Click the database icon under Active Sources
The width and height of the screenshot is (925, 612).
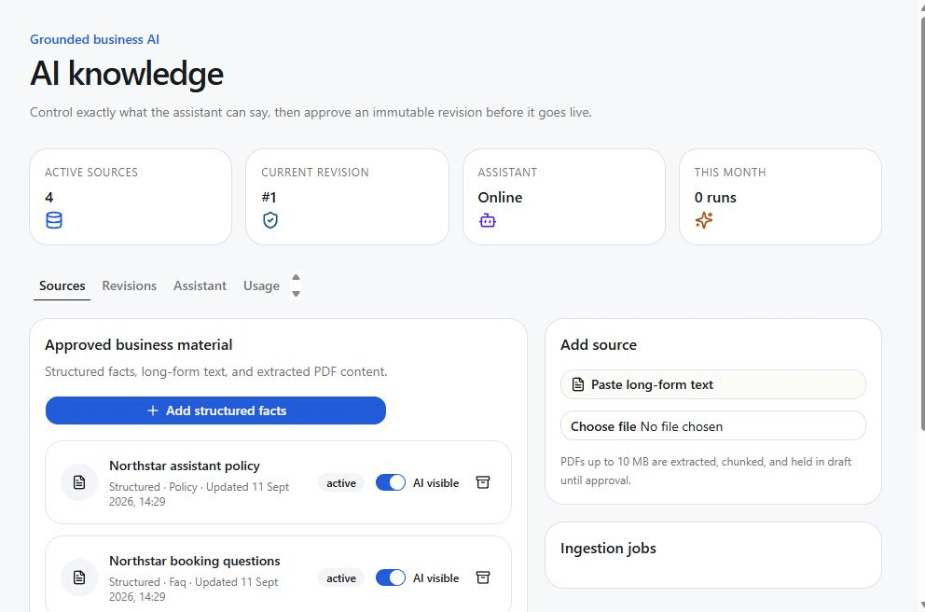(x=54, y=220)
